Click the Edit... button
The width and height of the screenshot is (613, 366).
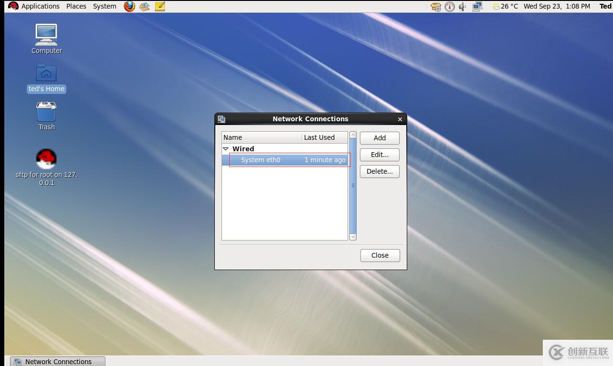click(x=380, y=155)
